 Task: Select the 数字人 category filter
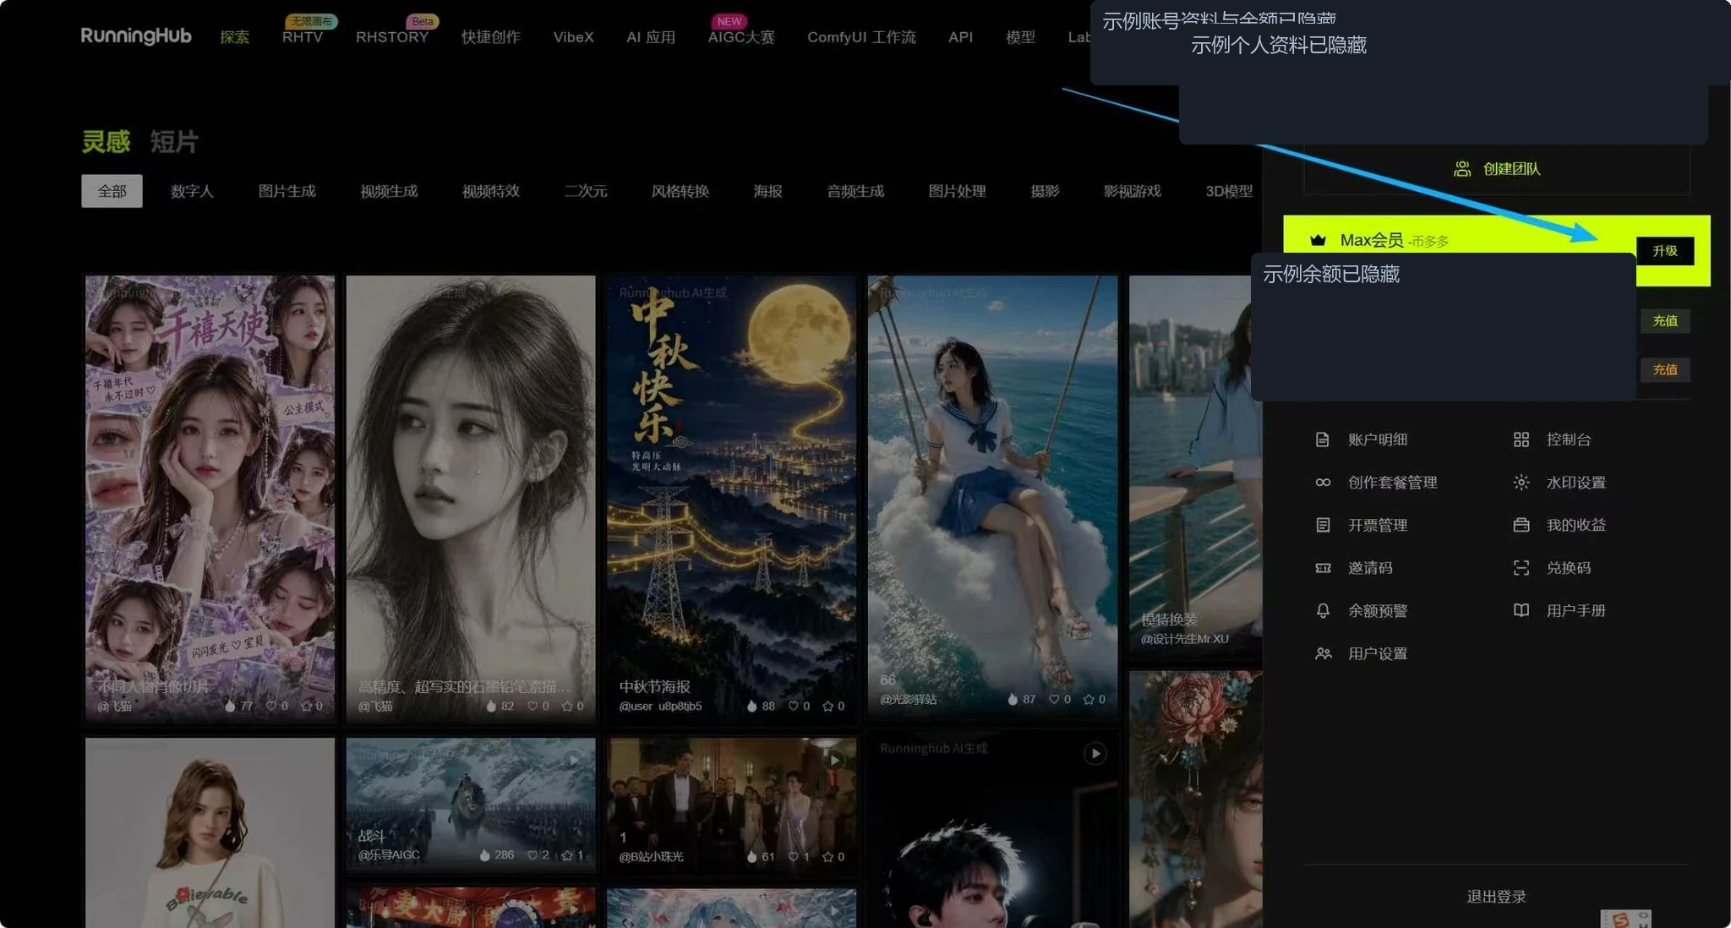tap(192, 191)
